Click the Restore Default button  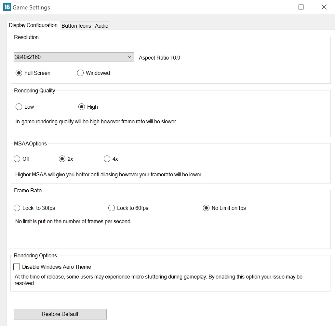(60, 314)
